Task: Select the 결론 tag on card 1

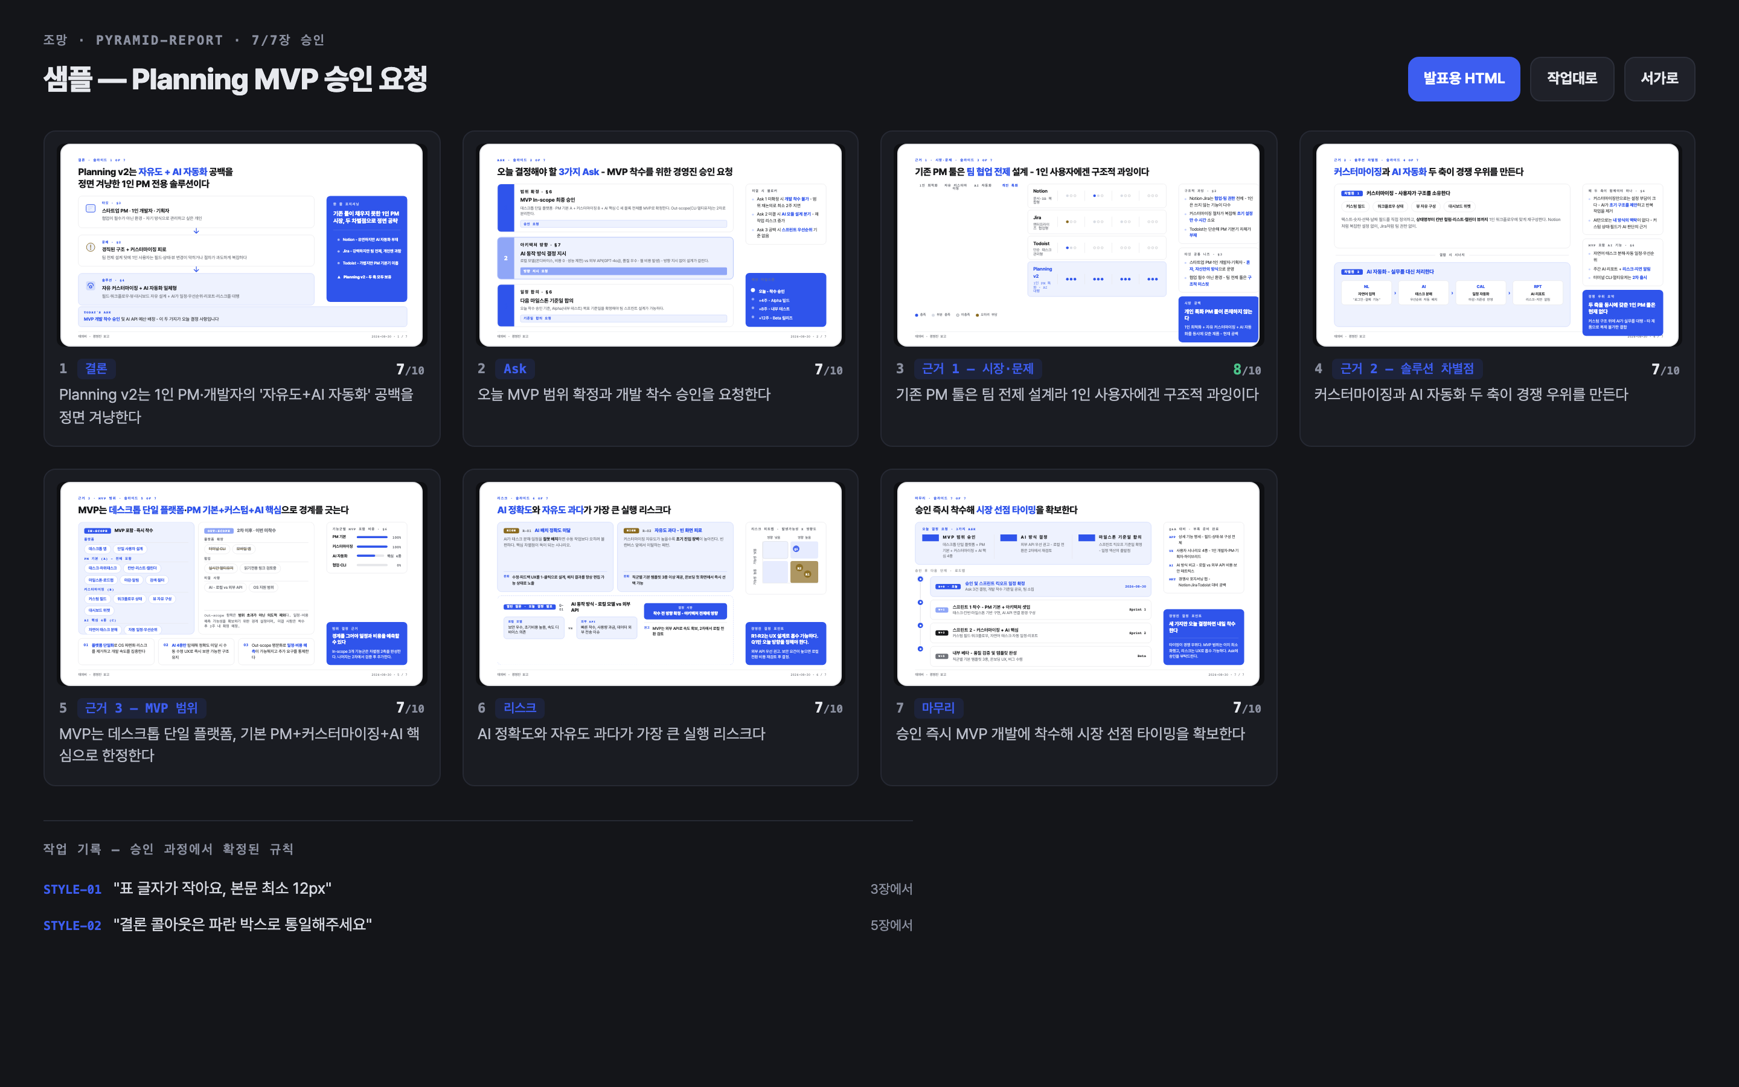Action: coord(95,369)
